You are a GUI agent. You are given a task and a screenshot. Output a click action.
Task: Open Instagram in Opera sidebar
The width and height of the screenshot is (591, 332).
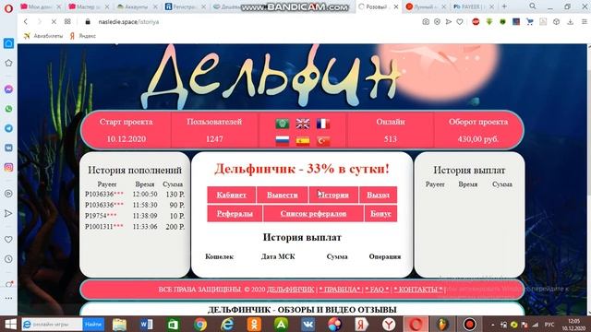pos(8,168)
